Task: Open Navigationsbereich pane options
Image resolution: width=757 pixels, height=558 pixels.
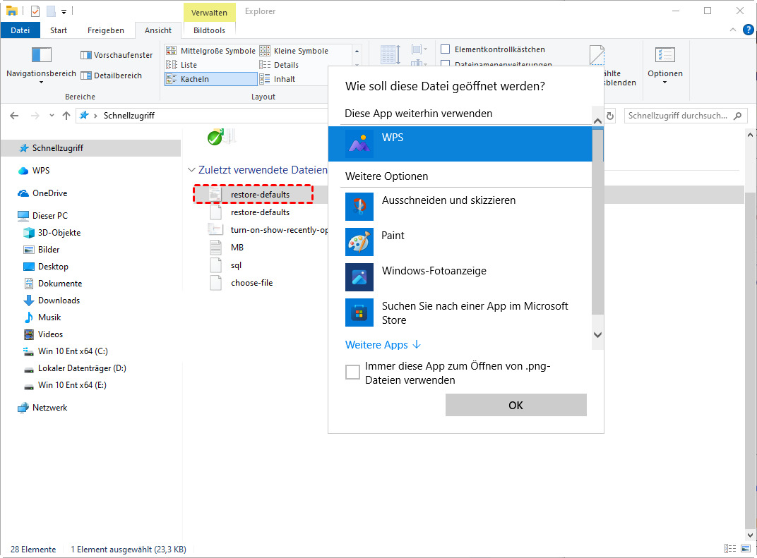Action: (x=41, y=64)
